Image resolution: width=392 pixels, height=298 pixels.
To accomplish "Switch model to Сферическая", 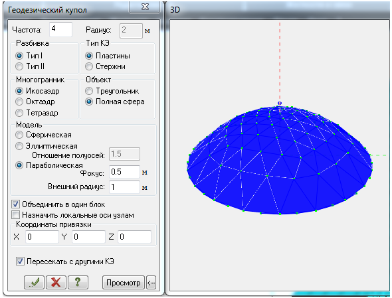I will (43, 135).
